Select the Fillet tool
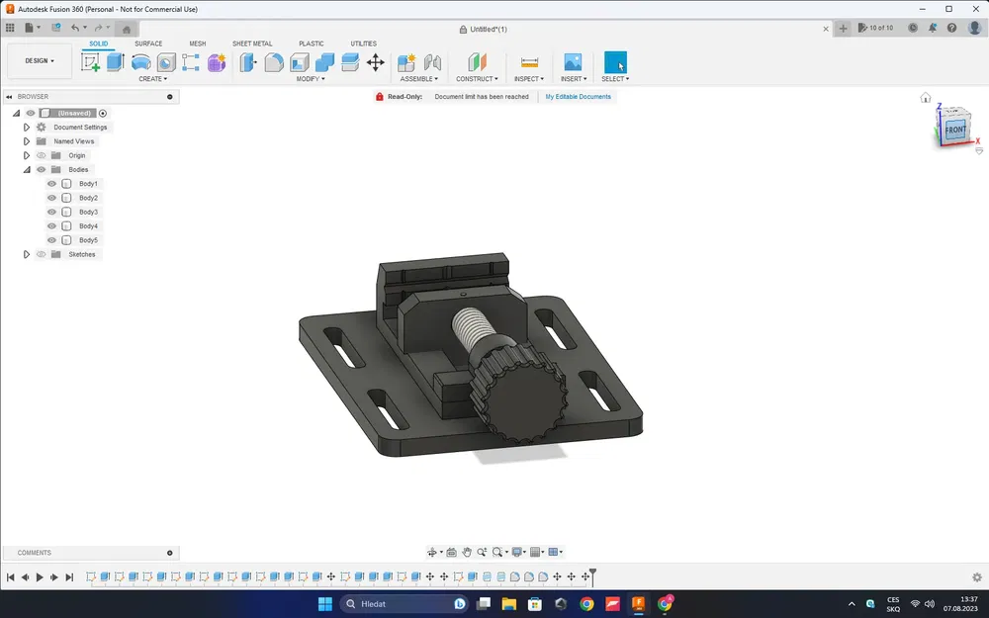This screenshot has width=989, height=618. click(x=274, y=61)
